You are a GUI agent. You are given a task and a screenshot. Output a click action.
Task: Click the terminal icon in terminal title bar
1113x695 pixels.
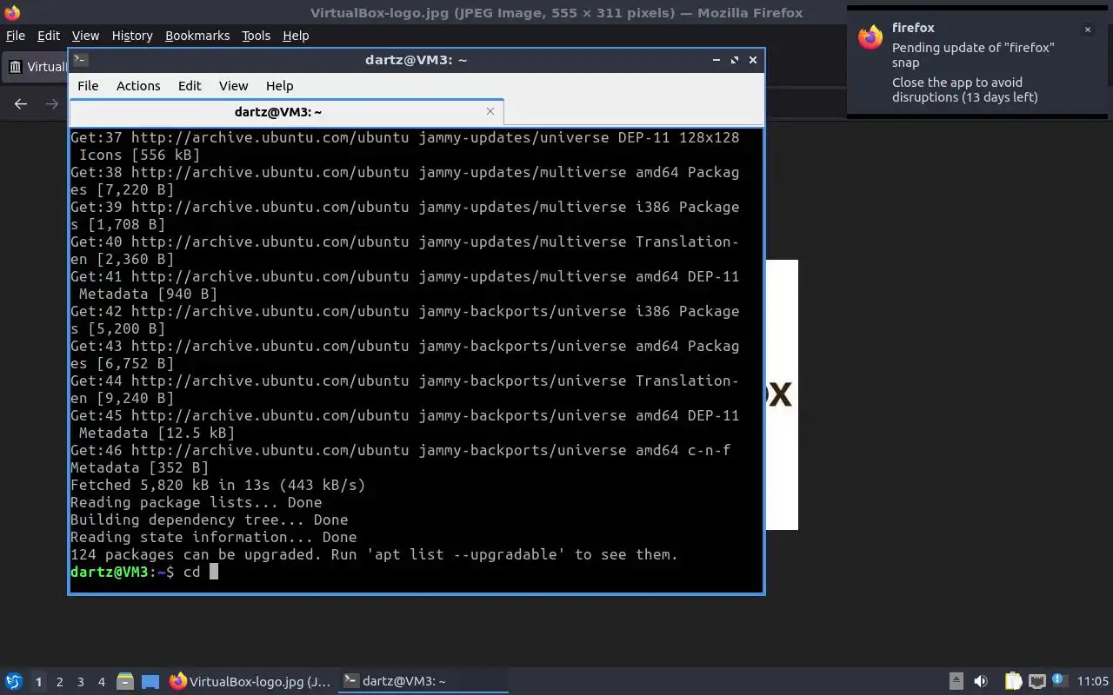click(x=80, y=60)
